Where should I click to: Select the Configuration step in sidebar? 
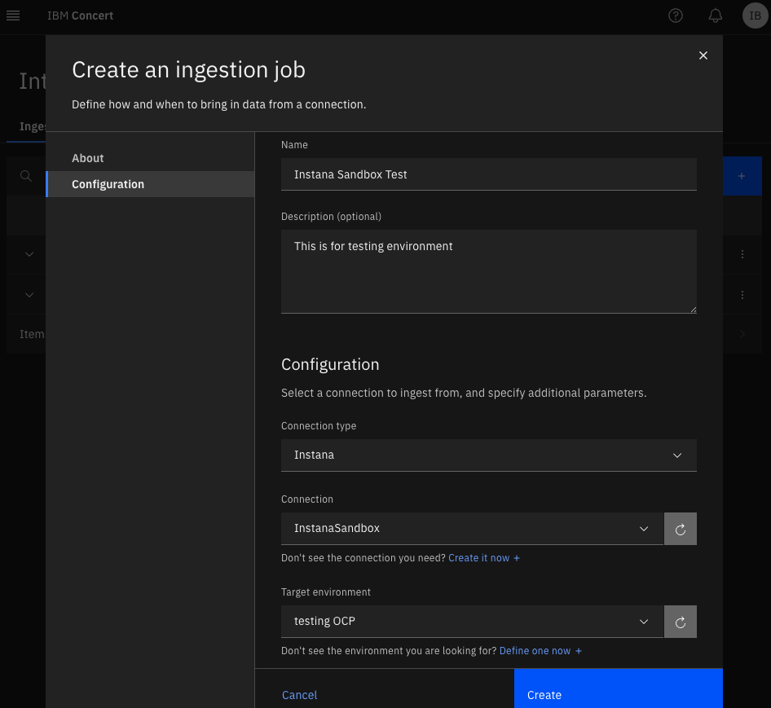pyautogui.click(x=150, y=184)
